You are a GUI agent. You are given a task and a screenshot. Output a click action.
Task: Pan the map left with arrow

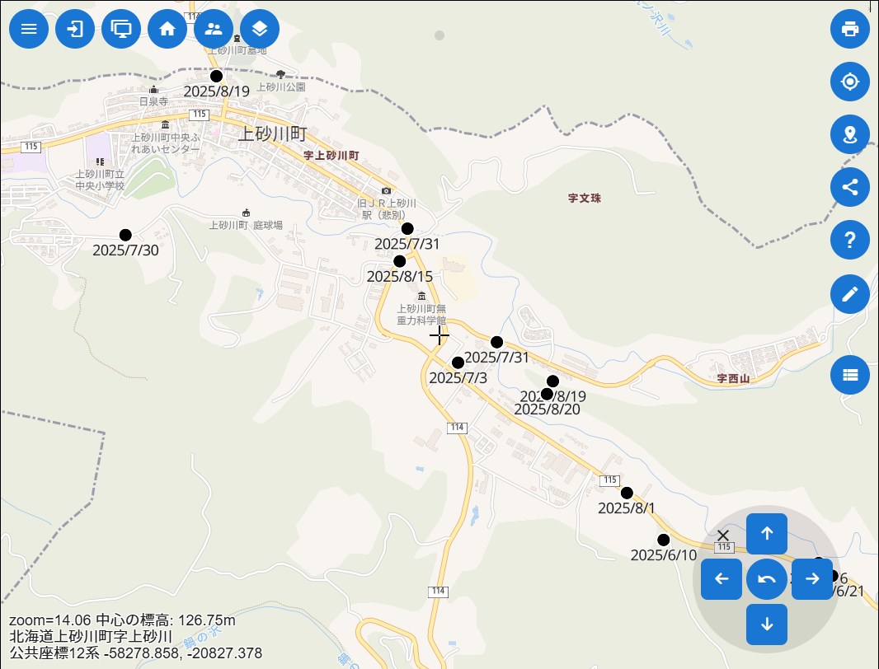[722, 579]
